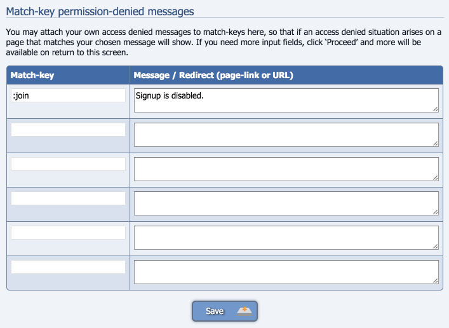The width and height of the screenshot is (449, 328).
Task: Click the save icon with orange arrow
Action: (x=245, y=311)
